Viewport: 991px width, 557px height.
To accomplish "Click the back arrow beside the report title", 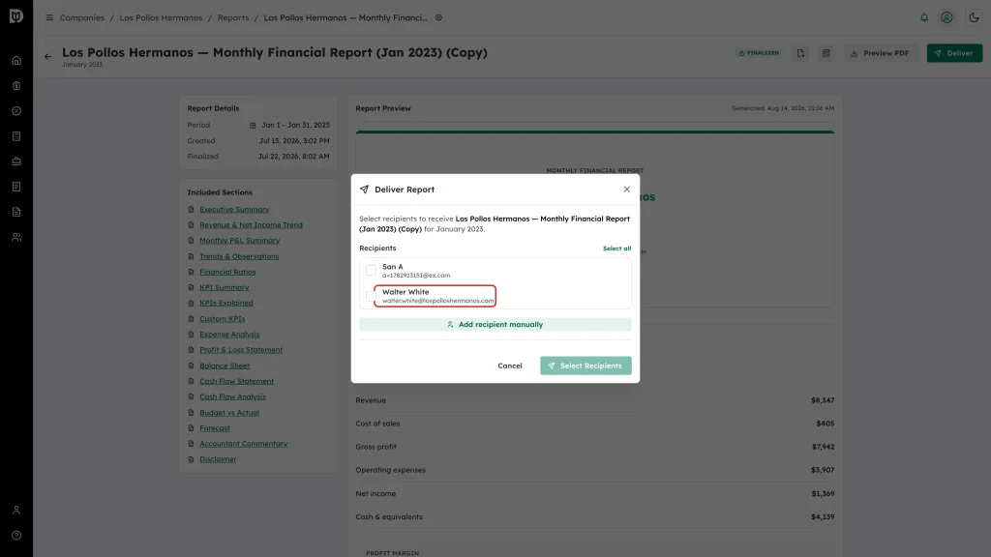I will [x=48, y=57].
